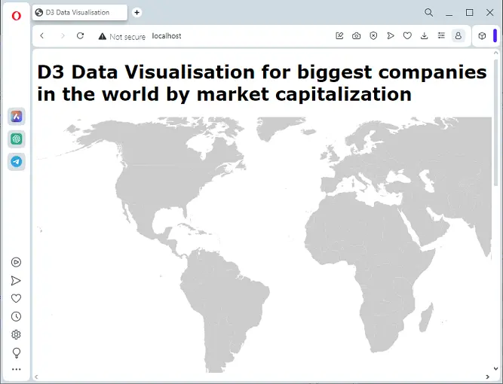This screenshot has width=503, height=384.
Task: Reload the current page
Action: coord(80,35)
